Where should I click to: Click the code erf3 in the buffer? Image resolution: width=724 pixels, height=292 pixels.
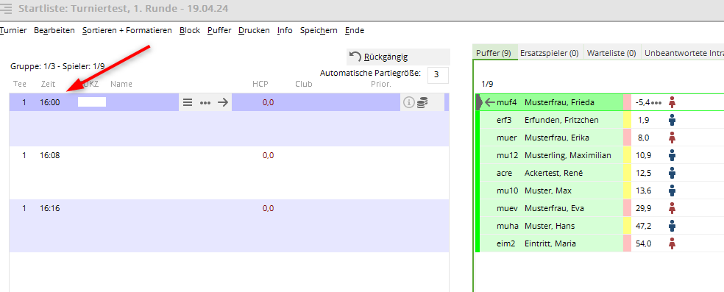504,120
